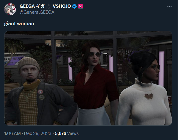Viewport: 178px width, 140px height.
Task: Open the GEEGA ギガ display name link
Action: click(32, 6)
